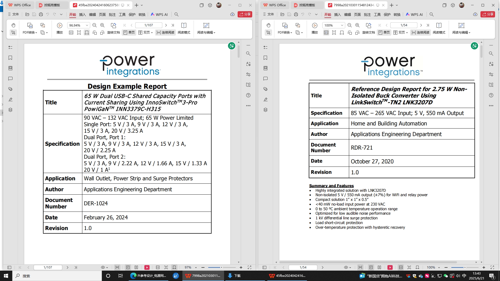The image size is (500, 281).
Task: Open attachments paperclip in left window sidebar
Action: point(10,89)
